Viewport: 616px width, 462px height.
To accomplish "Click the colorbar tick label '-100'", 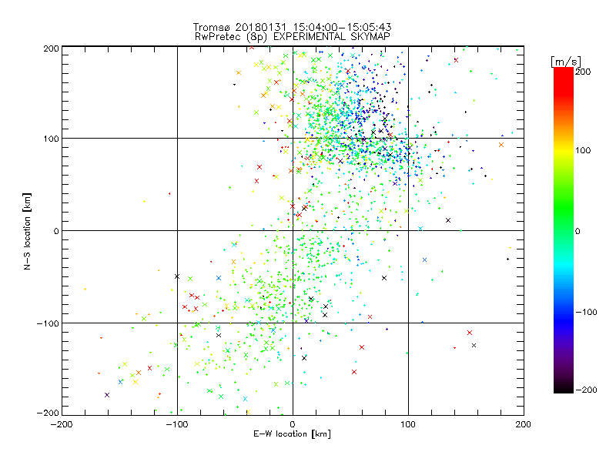I will click(x=586, y=312).
